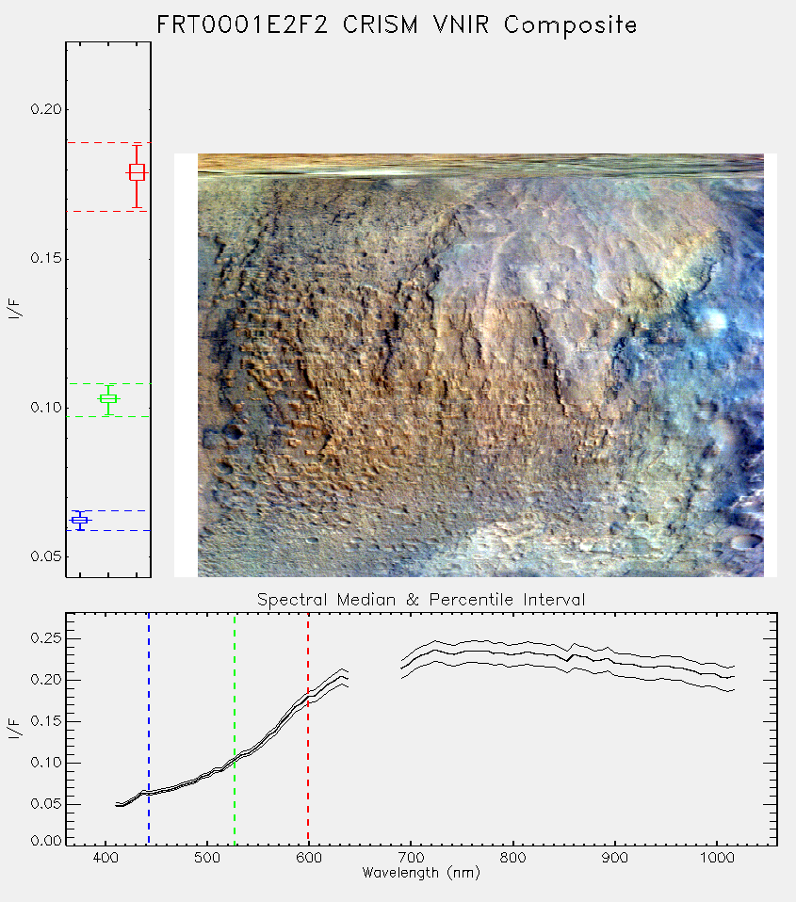Click the CRISM VNIR composite image
This screenshot has width=796, height=902.
coord(480,365)
